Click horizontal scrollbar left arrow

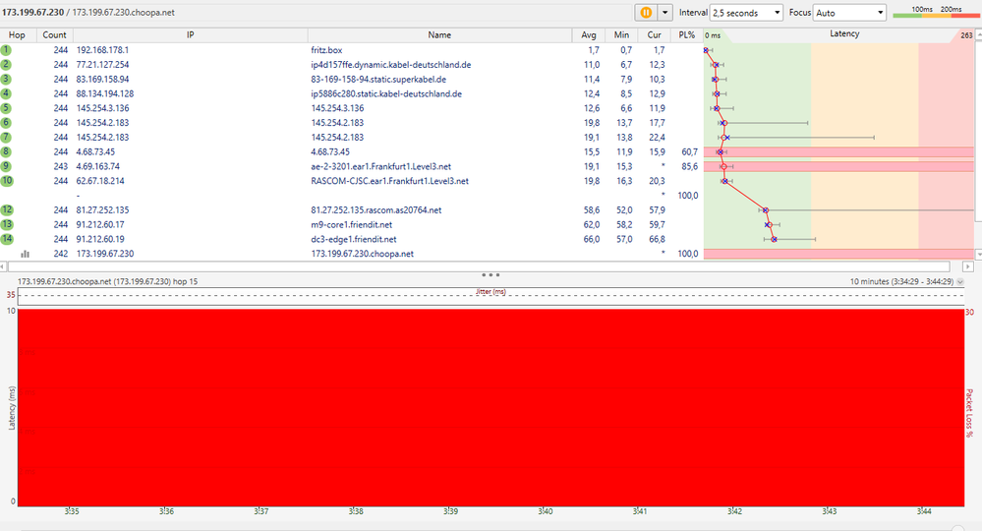click(x=3, y=266)
